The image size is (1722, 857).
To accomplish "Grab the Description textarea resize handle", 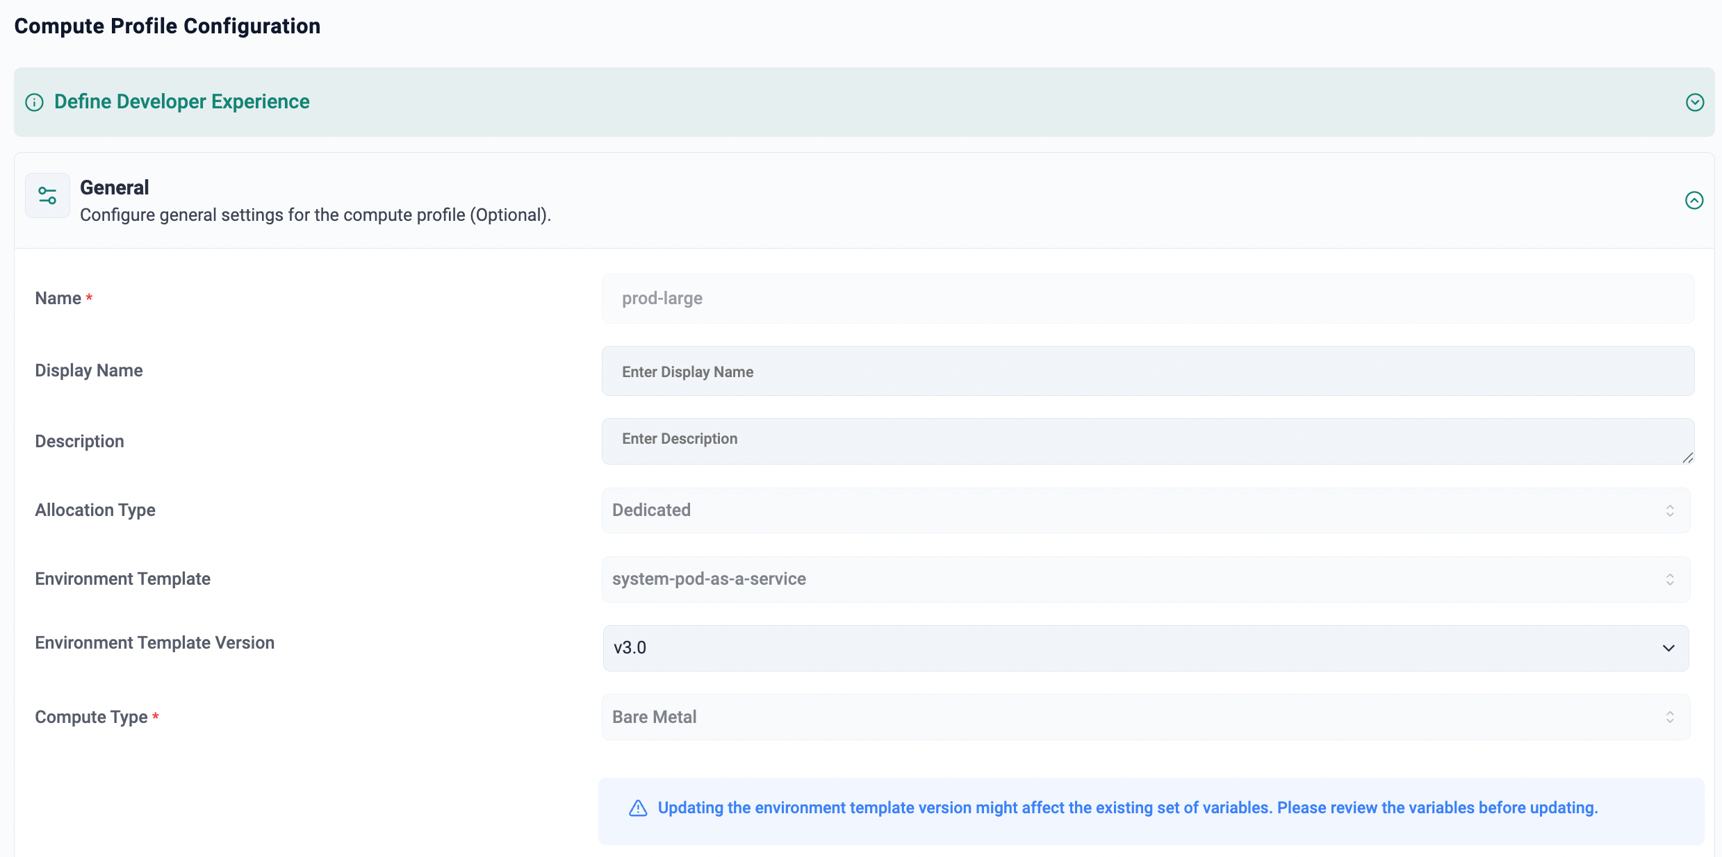I will pyautogui.click(x=1687, y=458).
